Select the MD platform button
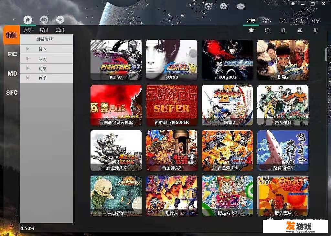The image size is (331, 236). [12, 74]
